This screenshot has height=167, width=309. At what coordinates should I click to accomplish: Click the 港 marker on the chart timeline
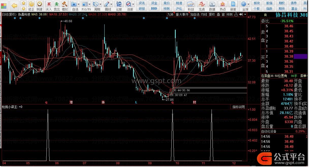(x=71, y=102)
